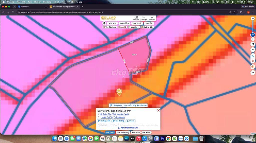
Task: Open macOS Control Center icon
Action: pyautogui.click(x=233, y=2)
